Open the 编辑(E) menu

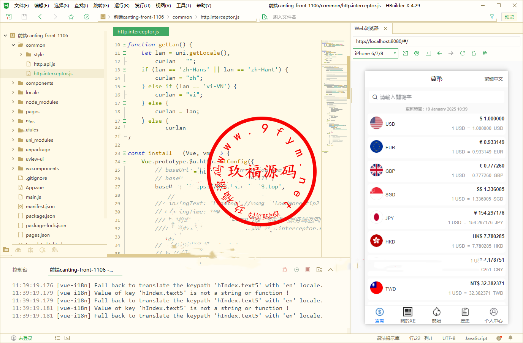pos(41,6)
